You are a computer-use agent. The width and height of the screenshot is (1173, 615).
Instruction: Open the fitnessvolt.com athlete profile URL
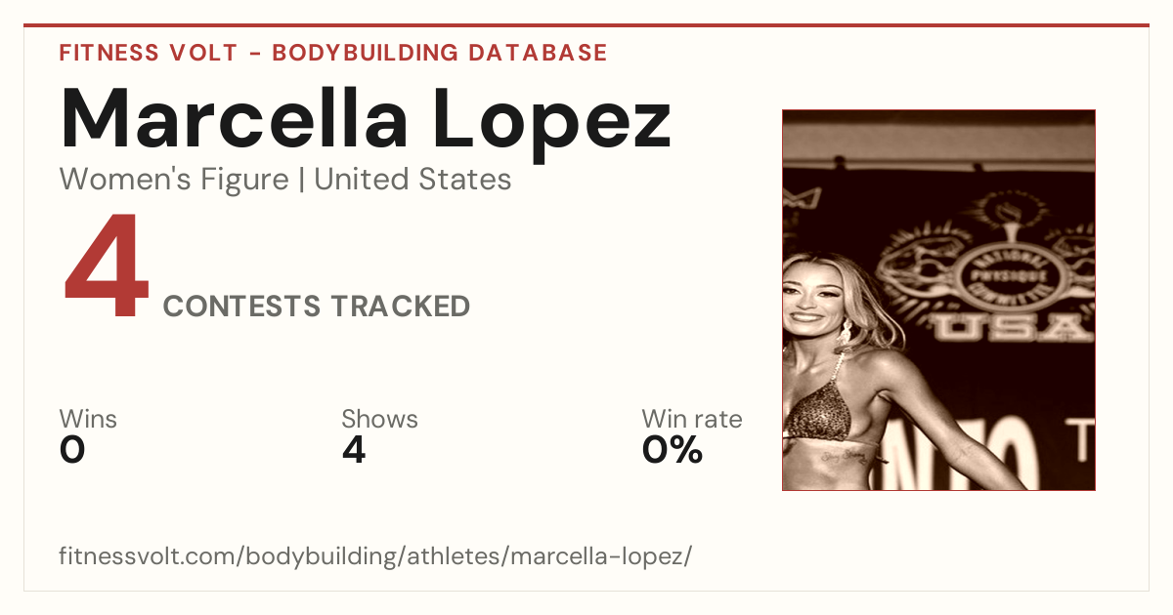375,556
